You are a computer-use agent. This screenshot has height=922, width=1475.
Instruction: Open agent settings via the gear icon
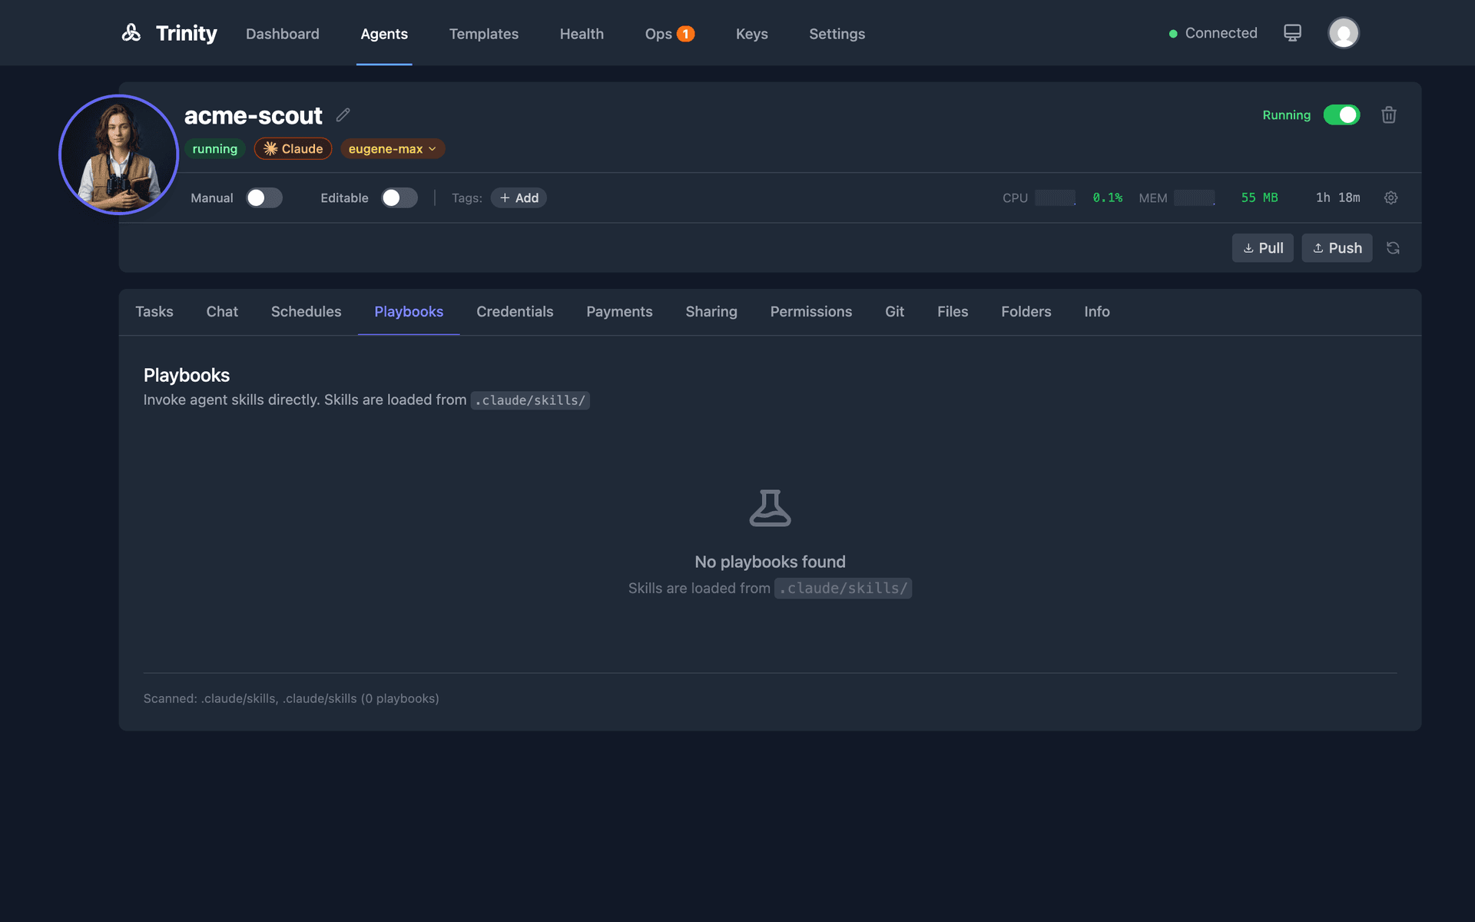pyautogui.click(x=1390, y=197)
